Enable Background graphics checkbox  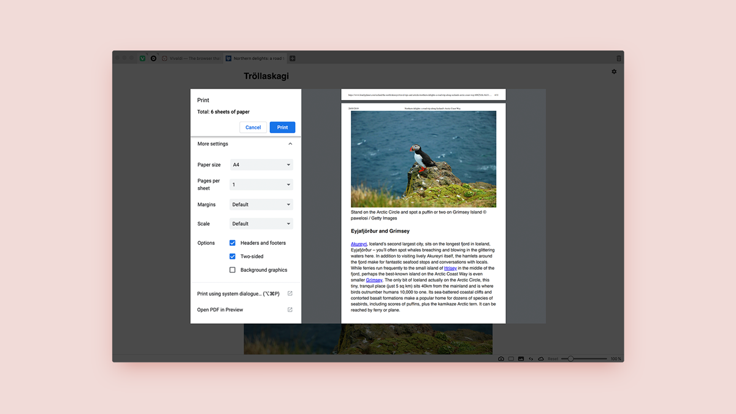coord(232,270)
